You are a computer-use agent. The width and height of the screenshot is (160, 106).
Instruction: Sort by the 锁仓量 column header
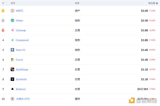coord(152,3)
